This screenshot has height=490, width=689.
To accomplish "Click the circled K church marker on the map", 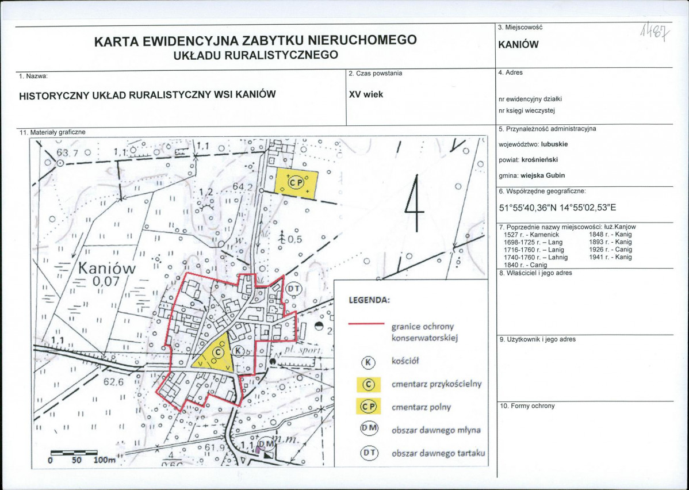I will [238, 350].
